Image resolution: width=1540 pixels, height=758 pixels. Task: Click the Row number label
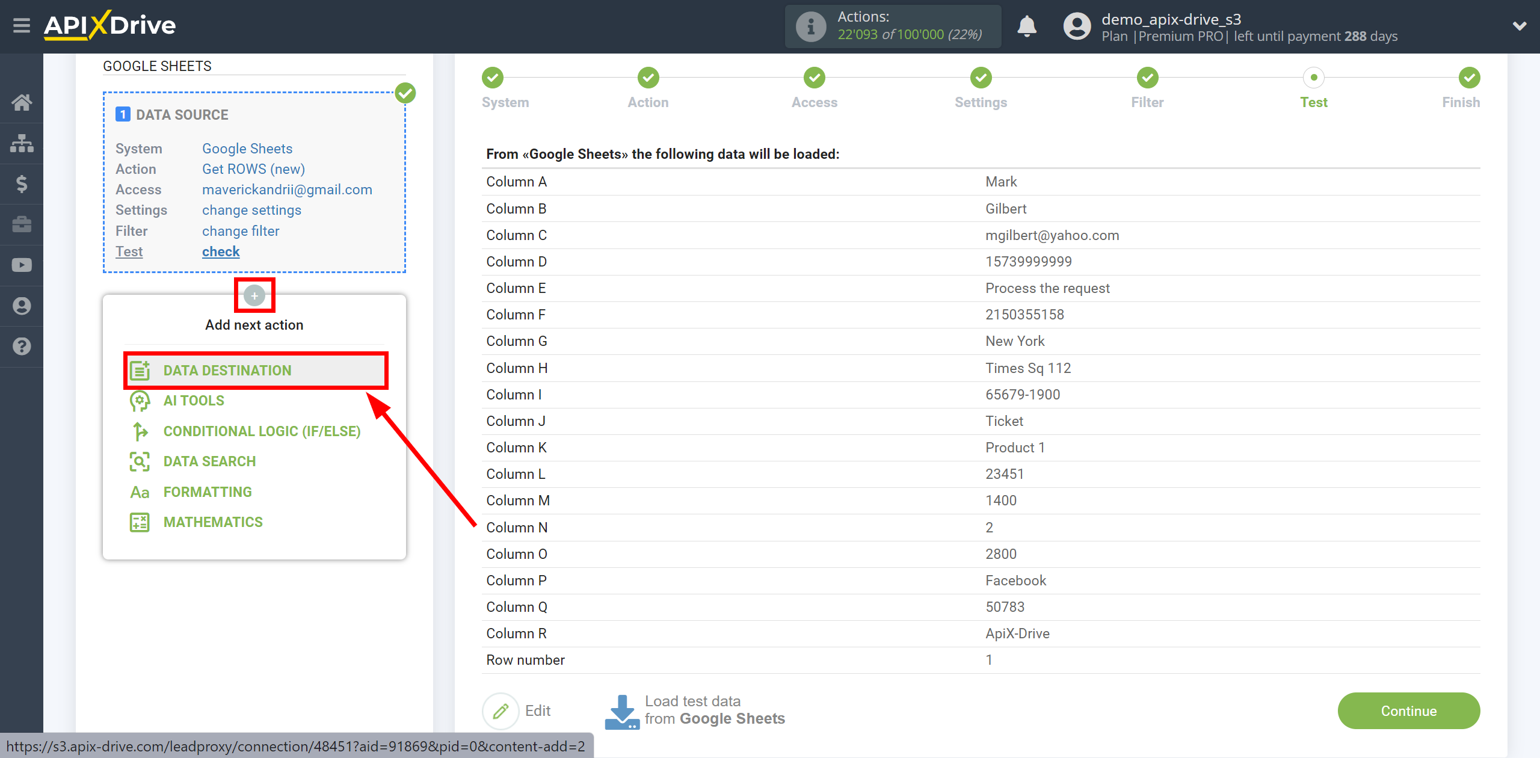525,660
